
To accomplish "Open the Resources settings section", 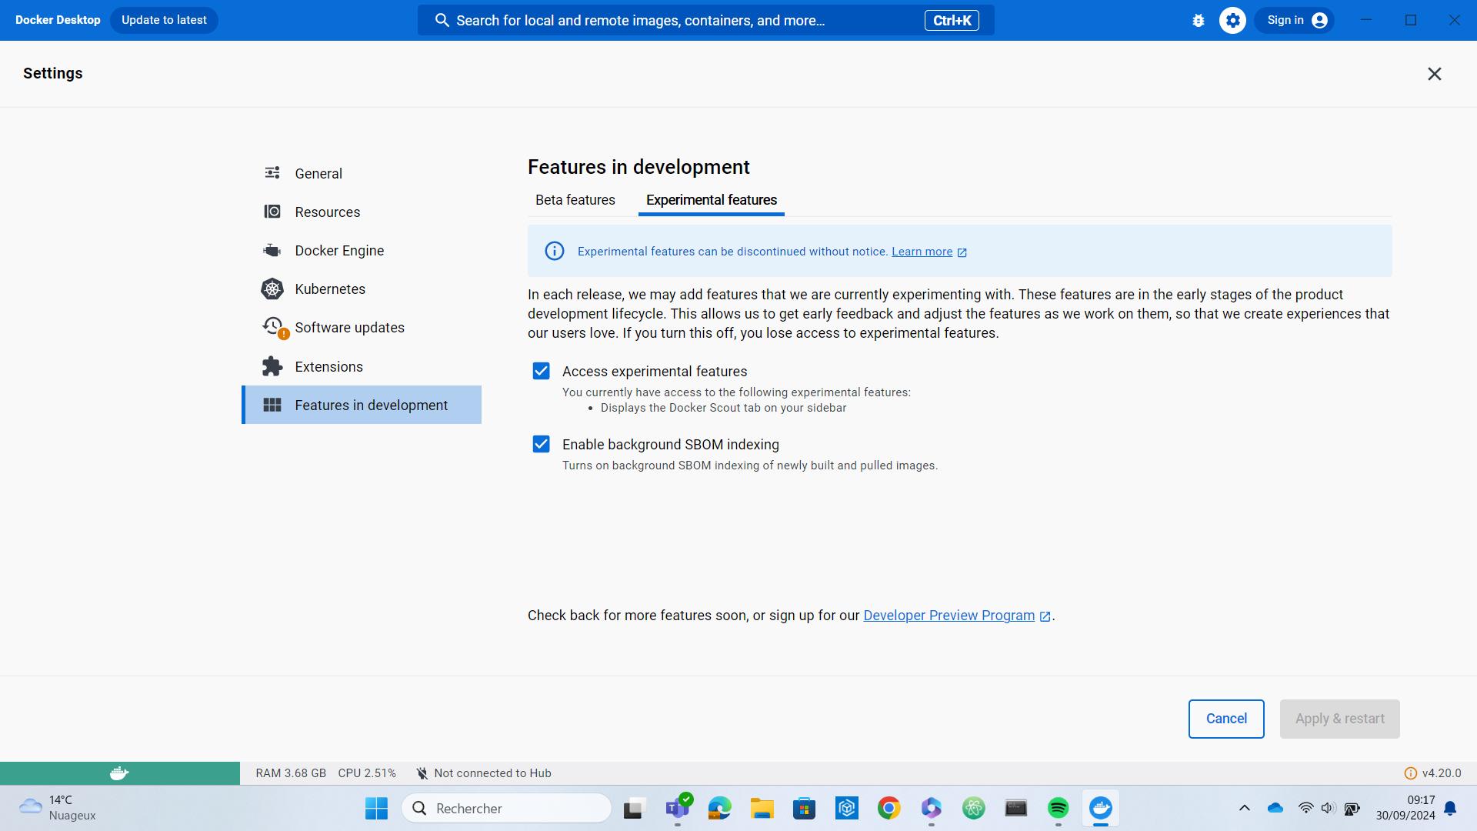I will click(x=362, y=212).
